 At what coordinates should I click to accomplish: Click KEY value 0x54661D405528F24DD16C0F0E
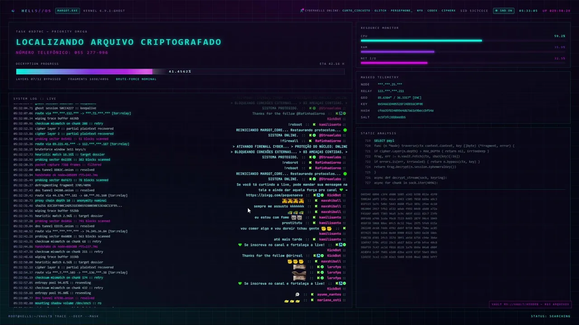[x=400, y=104]
